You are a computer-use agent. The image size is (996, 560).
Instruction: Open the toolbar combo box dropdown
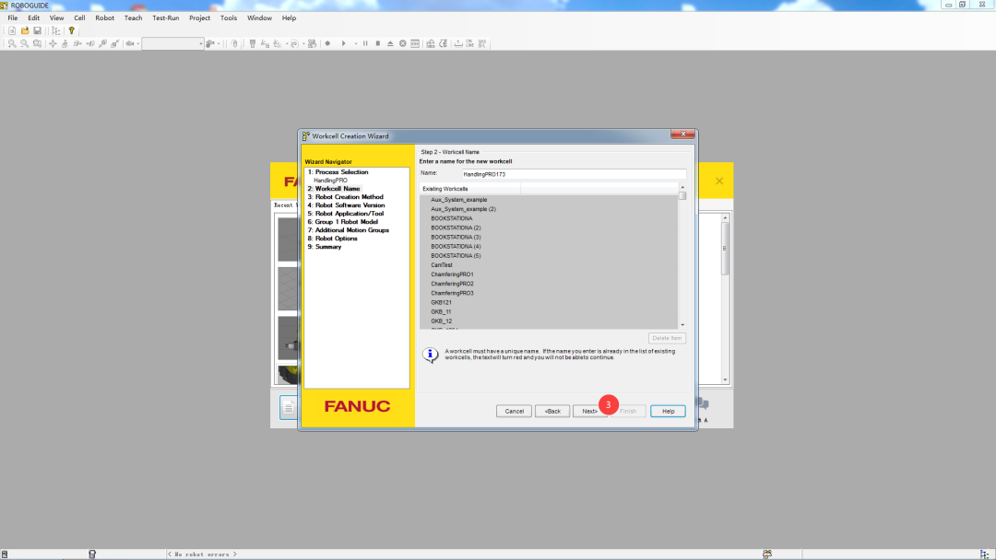201,44
